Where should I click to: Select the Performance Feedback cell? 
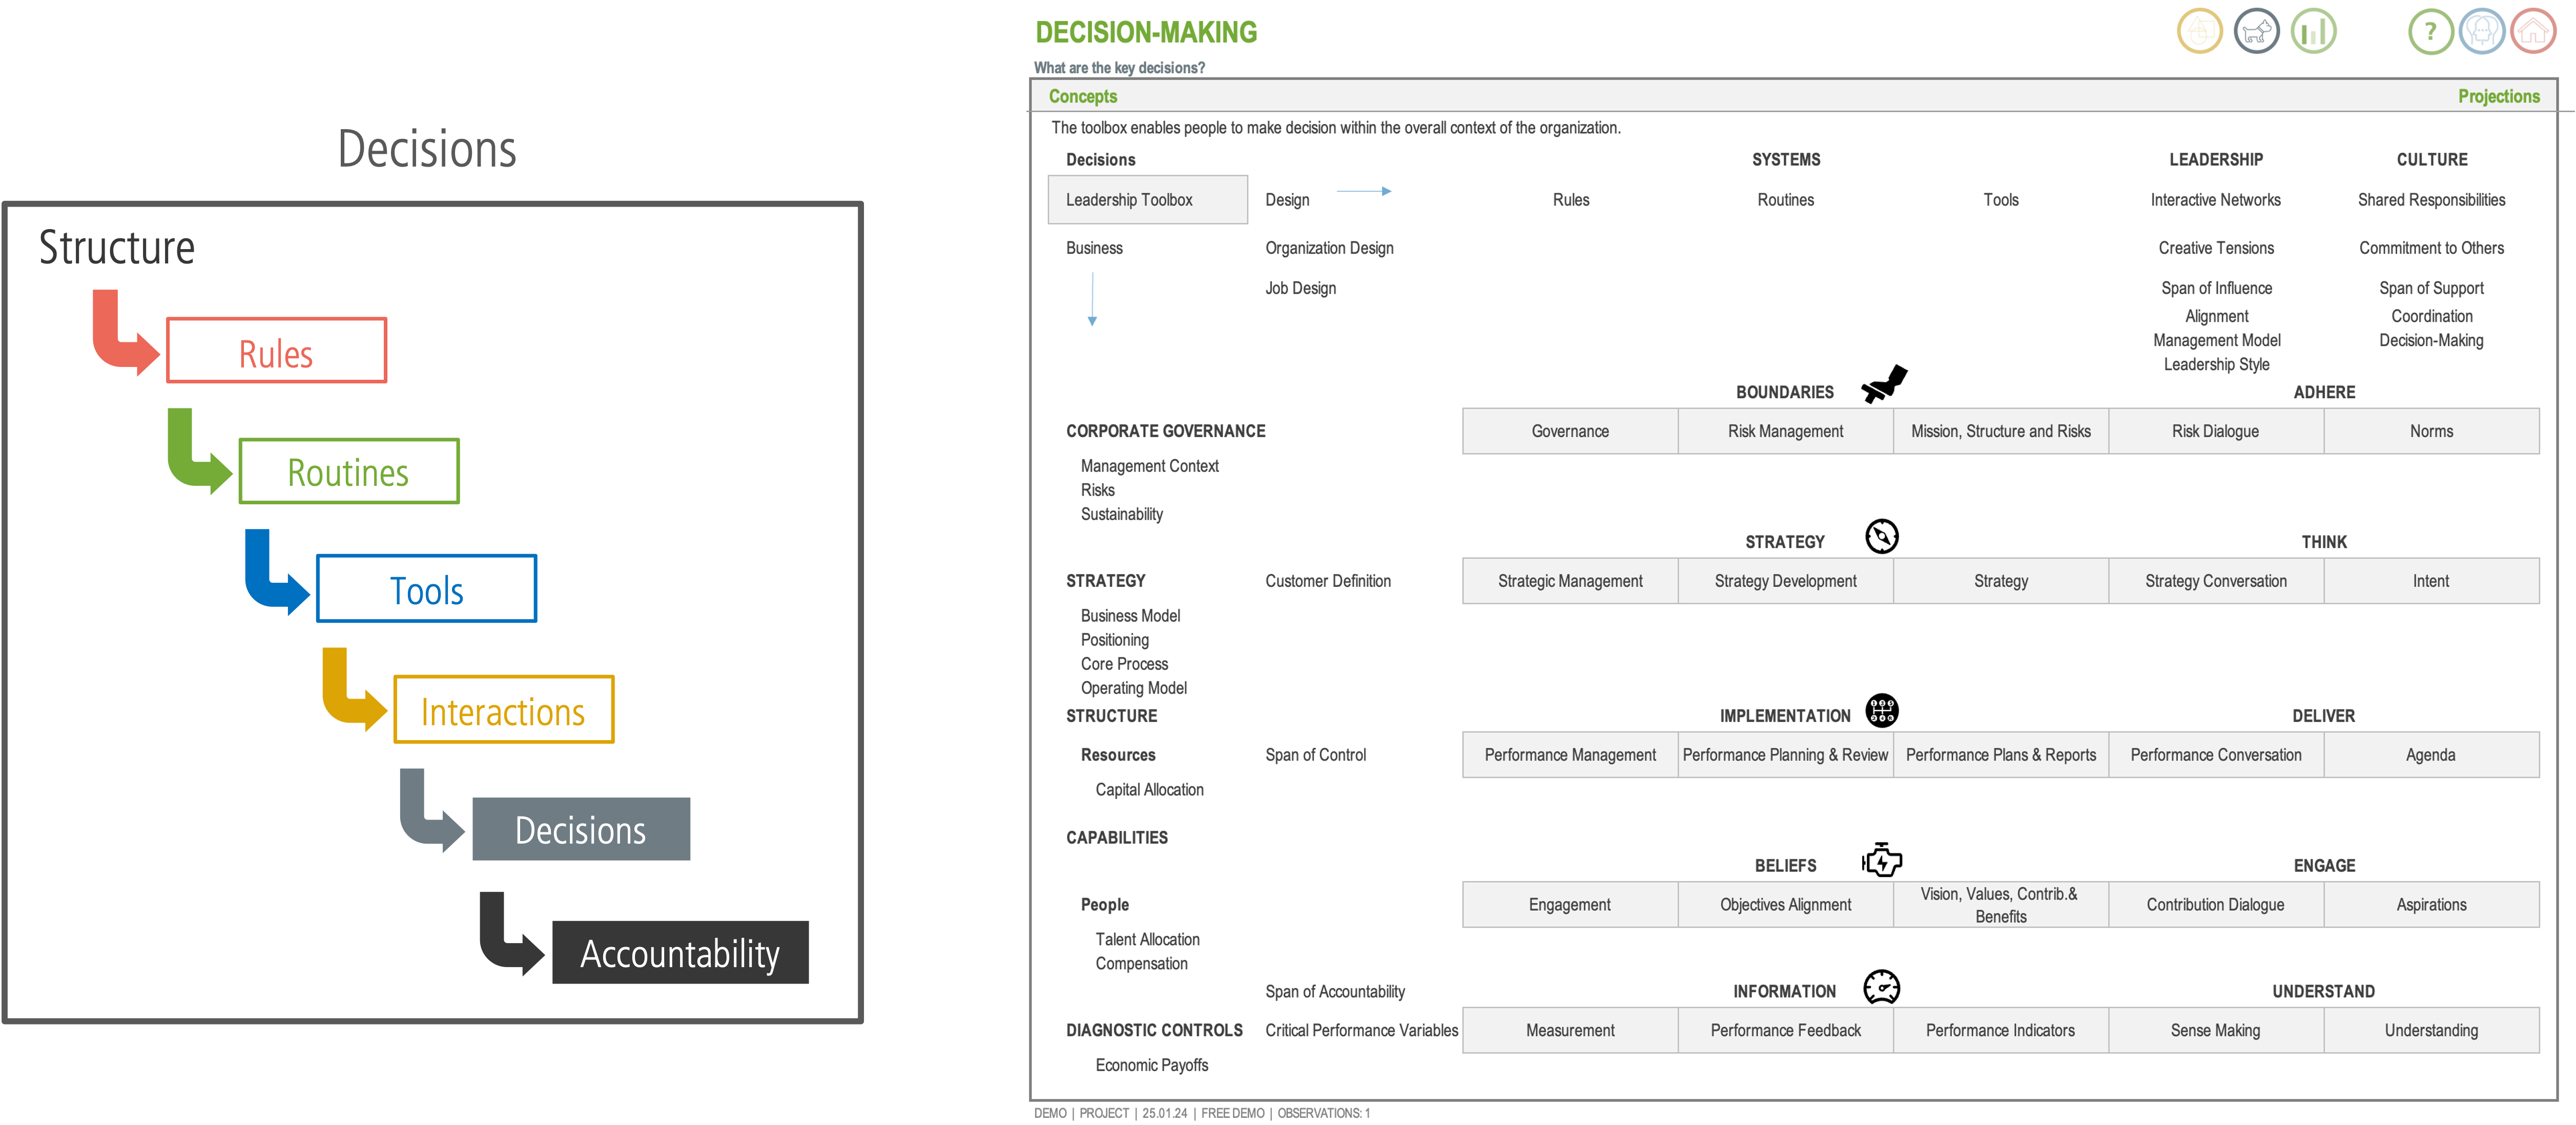coord(1785,1031)
